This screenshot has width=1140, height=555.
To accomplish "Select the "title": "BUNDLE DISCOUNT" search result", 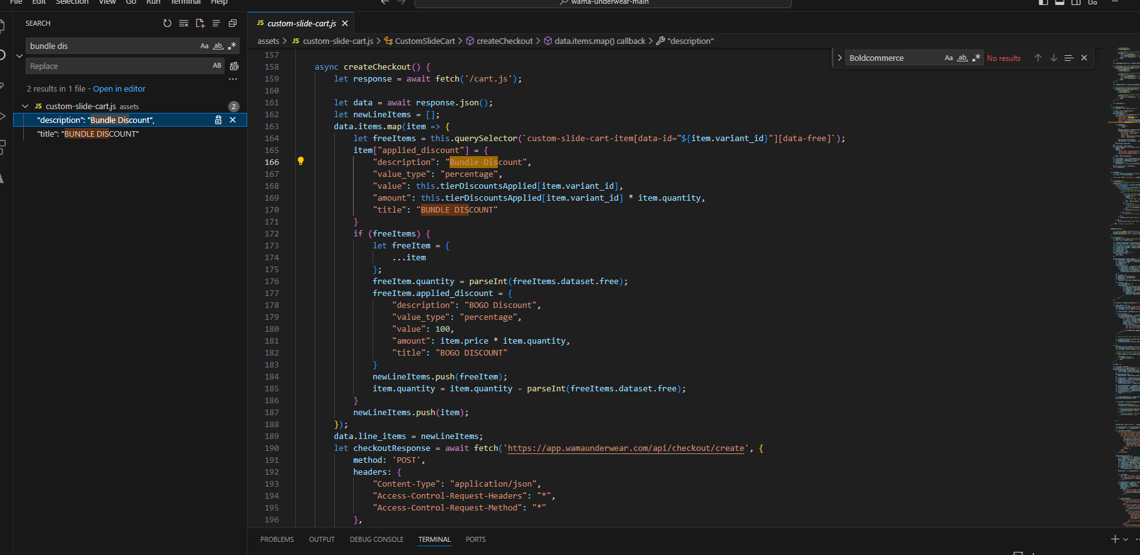I will point(130,134).
